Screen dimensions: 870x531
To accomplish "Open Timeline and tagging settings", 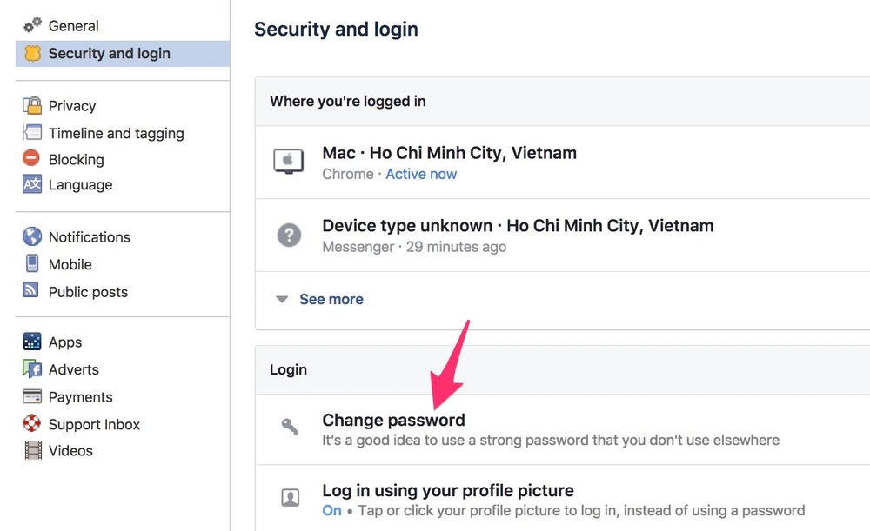I will (x=116, y=133).
